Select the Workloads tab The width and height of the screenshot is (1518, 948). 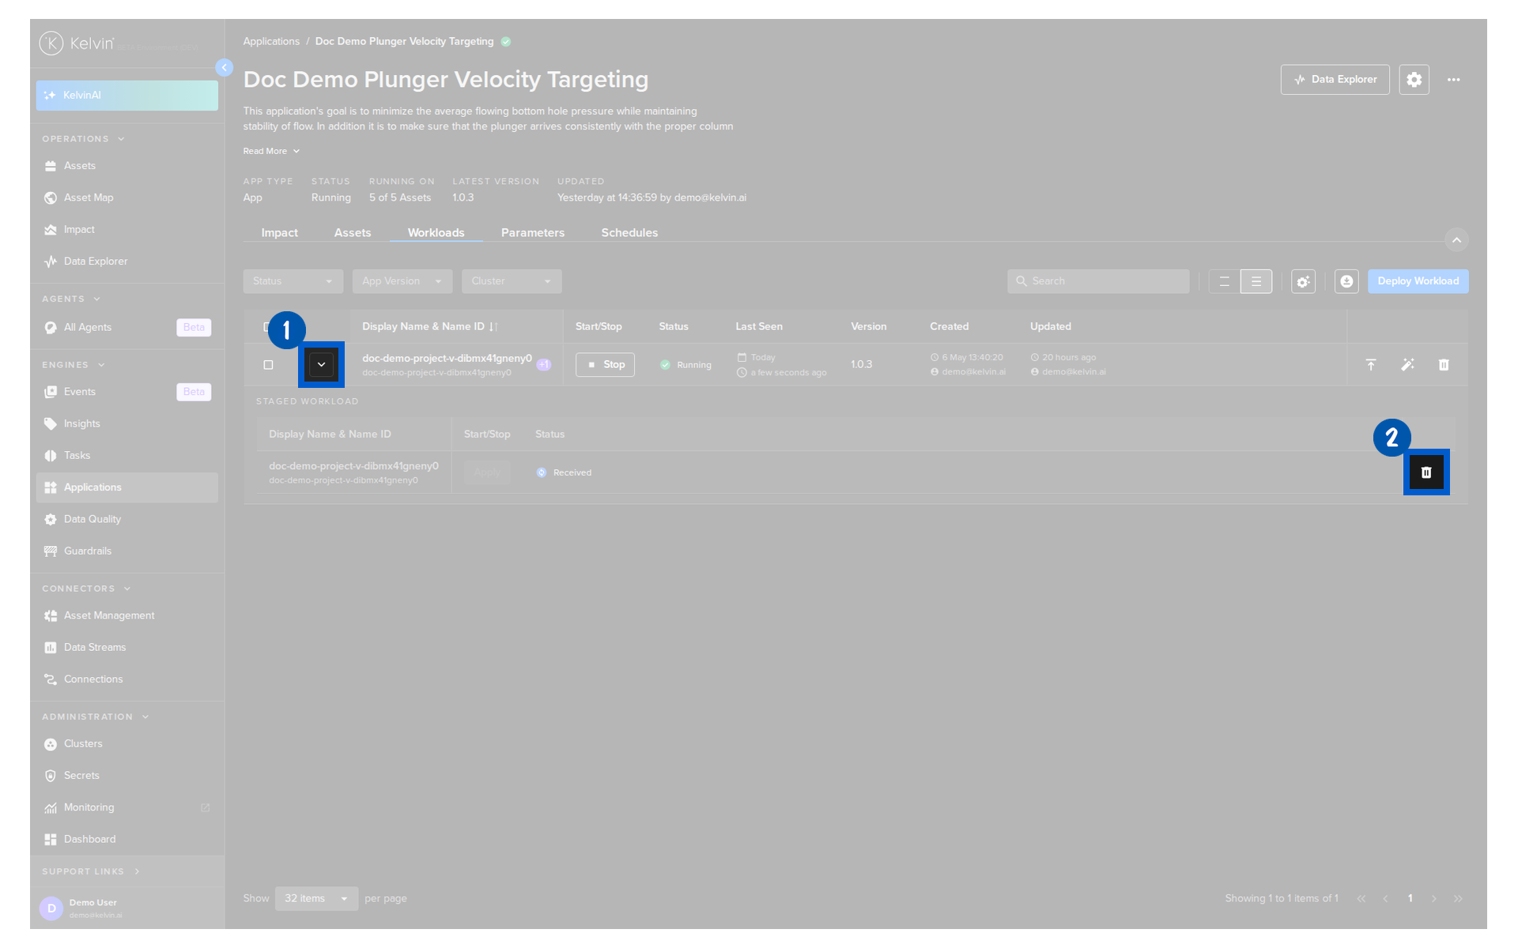pos(436,233)
